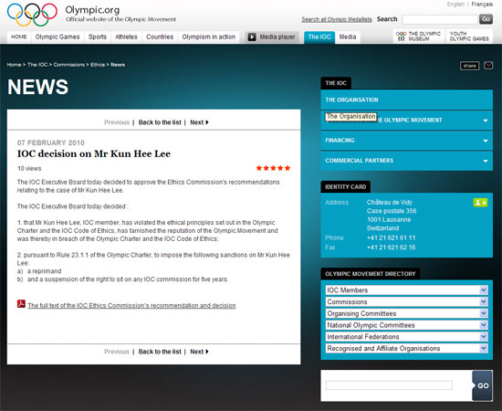Open the Olympism in action tab
502x411 pixels.
[209, 37]
